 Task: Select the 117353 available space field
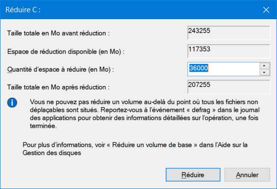[x=229, y=51]
